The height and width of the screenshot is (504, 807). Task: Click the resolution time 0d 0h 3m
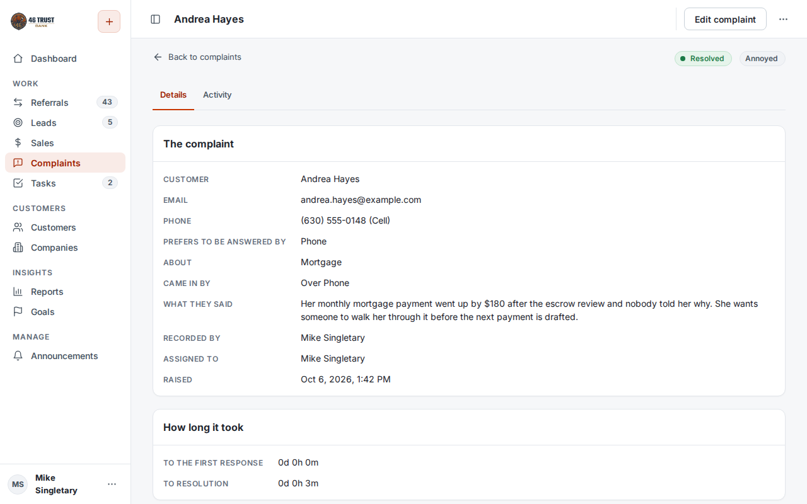point(298,483)
